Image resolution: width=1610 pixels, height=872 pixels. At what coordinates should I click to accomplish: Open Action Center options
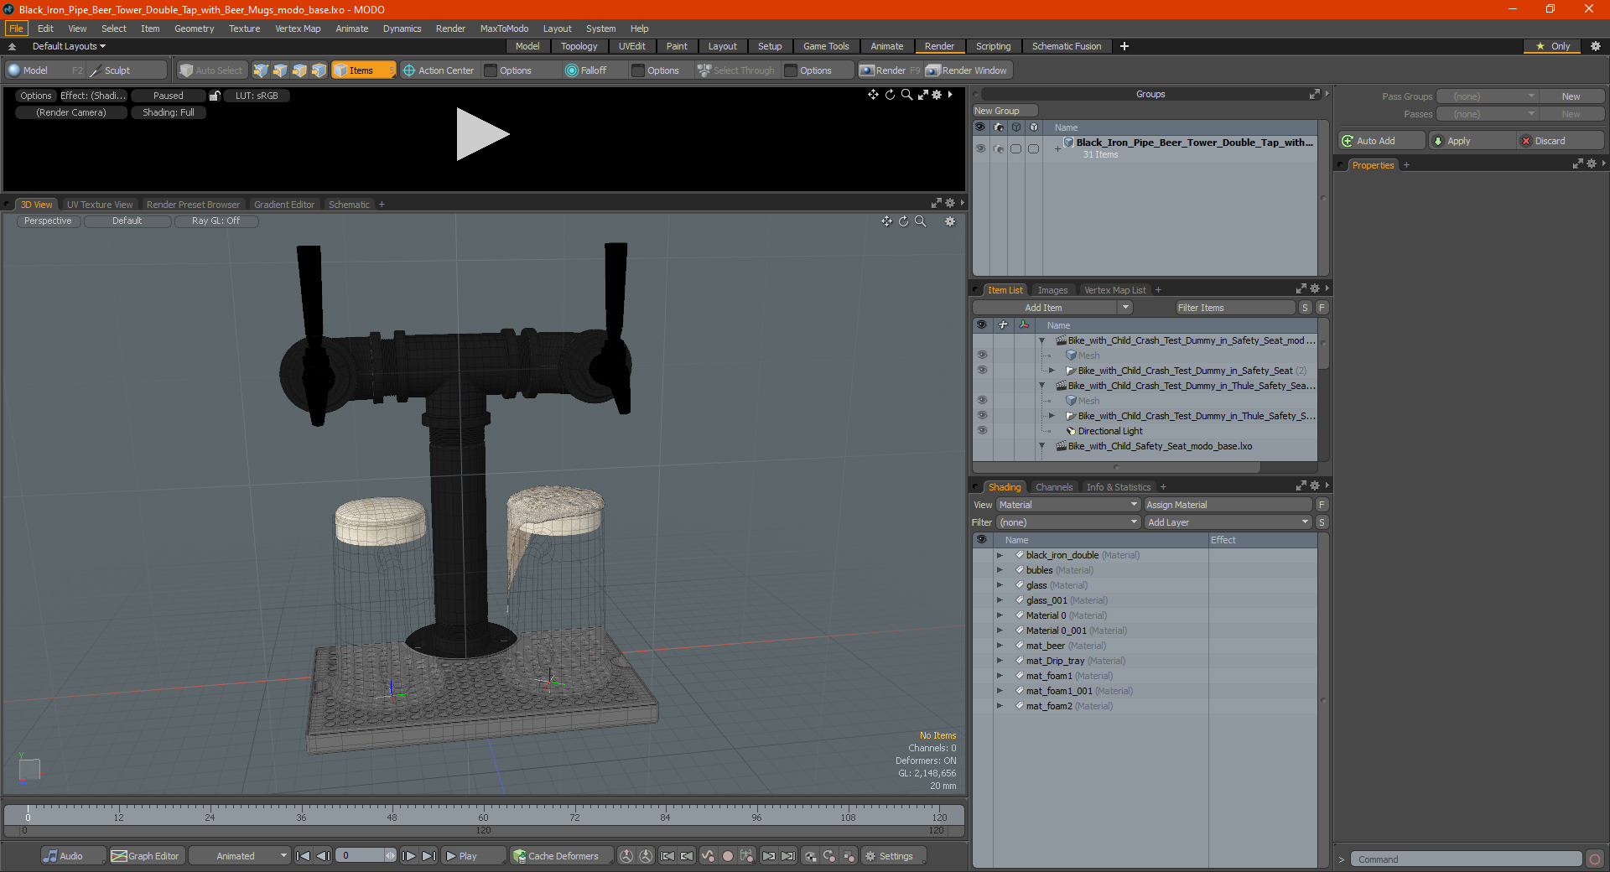point(438,70)
